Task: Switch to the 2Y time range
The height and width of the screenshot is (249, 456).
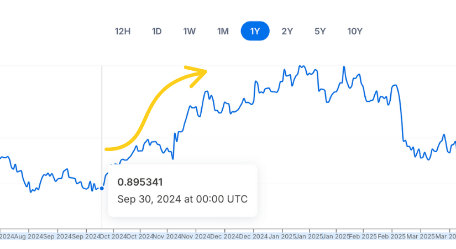Action: [287, 31]
